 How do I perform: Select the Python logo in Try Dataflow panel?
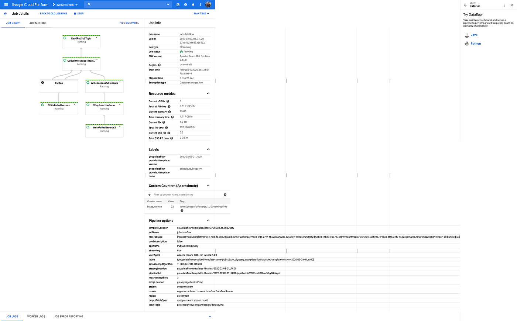point(466,43)
